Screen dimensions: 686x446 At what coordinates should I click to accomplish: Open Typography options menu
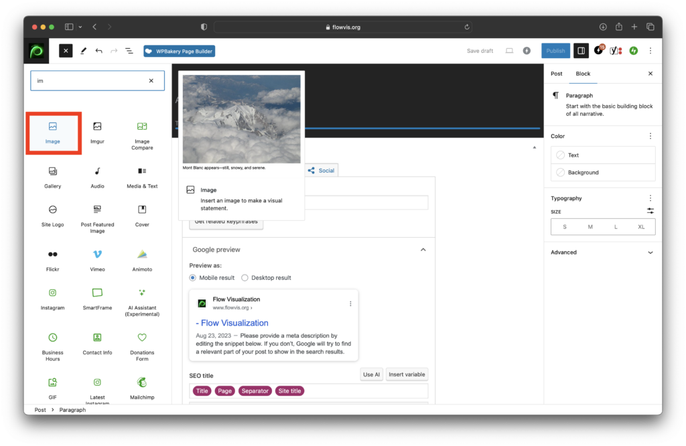point(650,198)
